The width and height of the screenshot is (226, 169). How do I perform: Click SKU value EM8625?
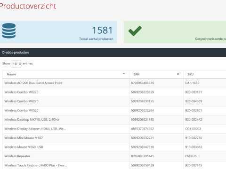(191, 156)
